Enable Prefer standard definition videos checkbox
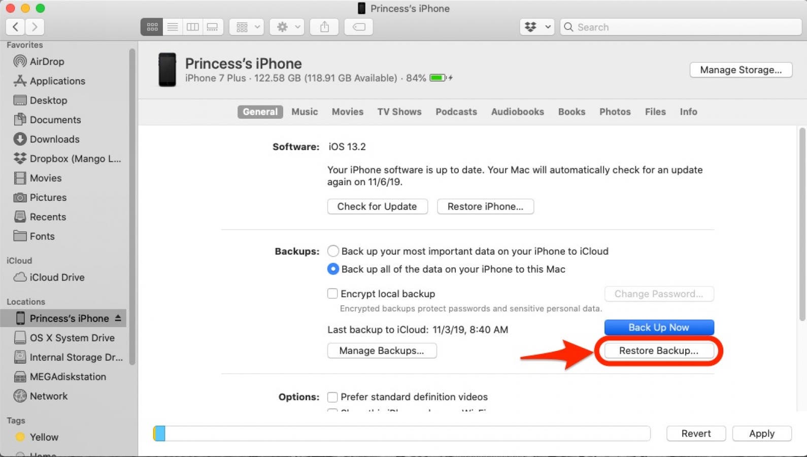Image resolution: width=807 pixels, height=457 pixels. (332, 397)
